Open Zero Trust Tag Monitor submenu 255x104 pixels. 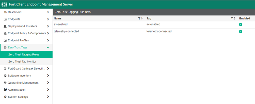(x=26, y=62)
